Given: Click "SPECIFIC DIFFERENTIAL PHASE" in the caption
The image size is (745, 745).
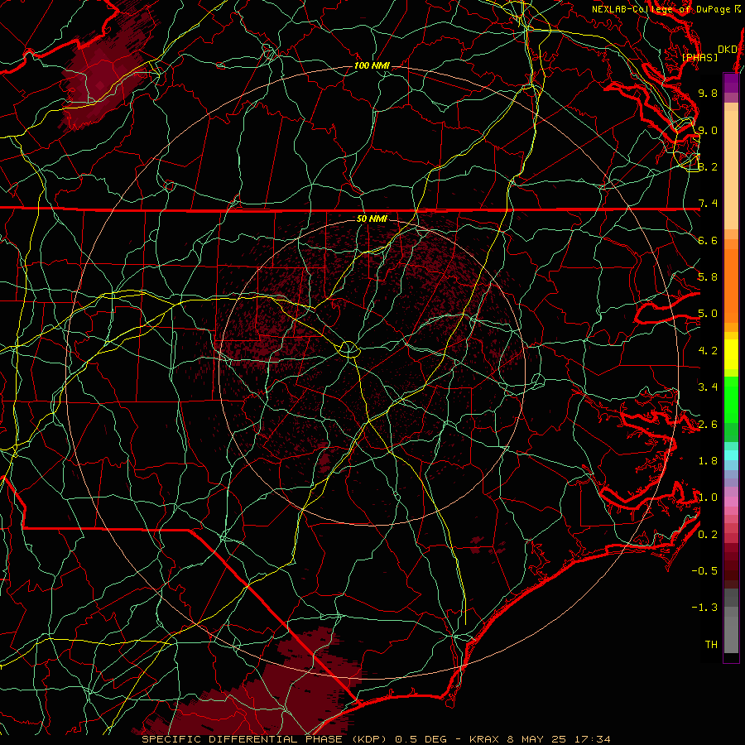Looking at the screenshot, I should 242,739.
